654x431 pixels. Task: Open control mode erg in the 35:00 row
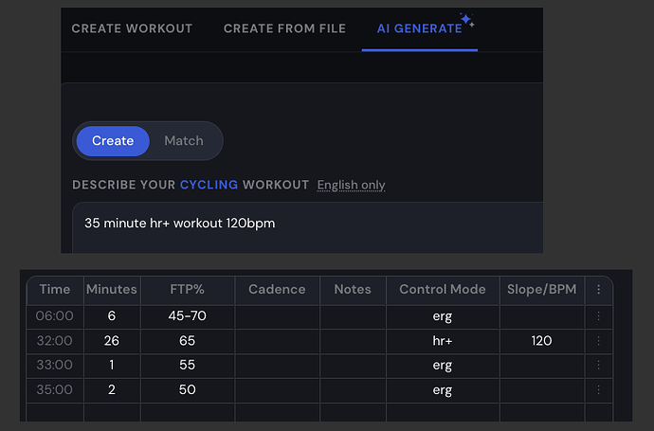coord(443,389)
